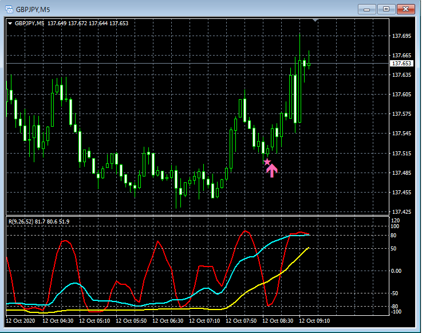Expand the chart dropdown triangle beside GBPJPY,M5
This screenshot has height=333, width=422.
(10, 23)
